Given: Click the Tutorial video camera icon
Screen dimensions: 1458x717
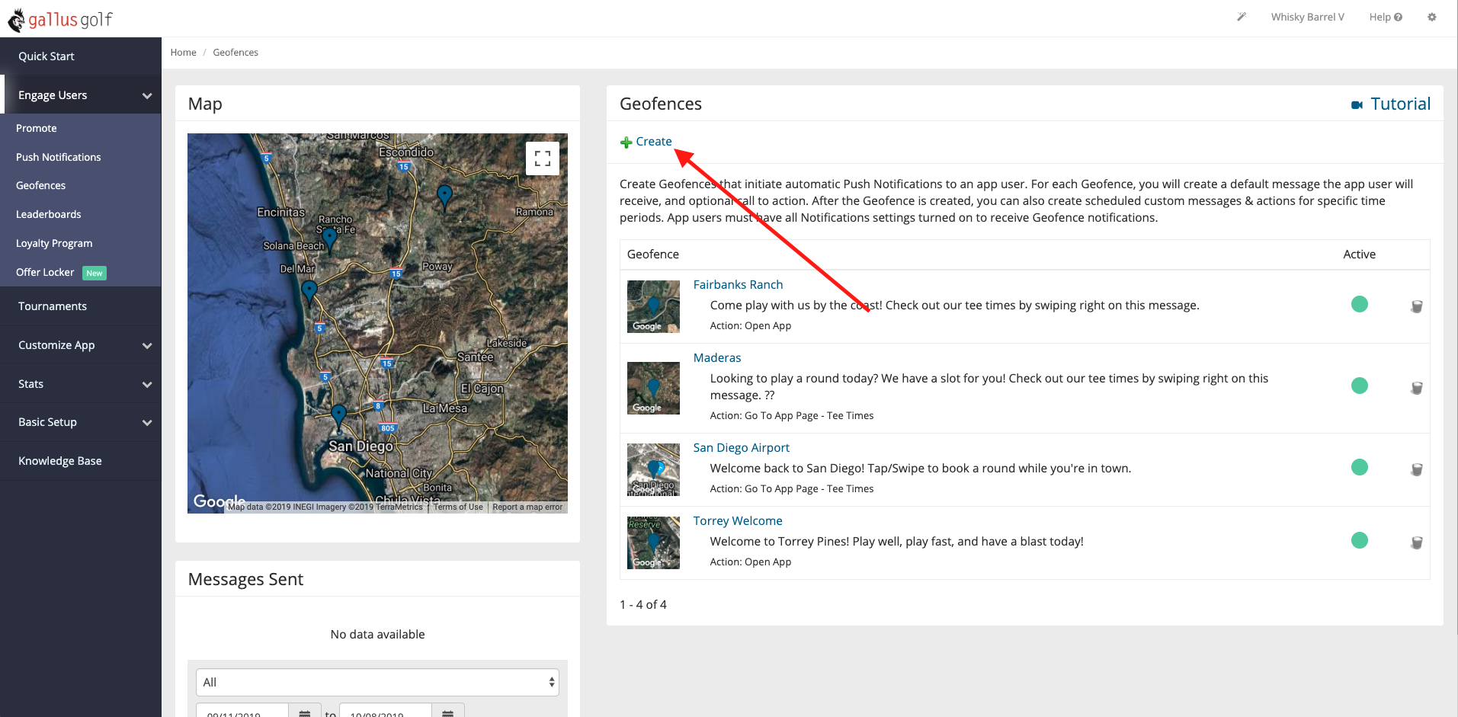Looking at the screenshot, I should pyautogui.click(x=1357, y=105).
